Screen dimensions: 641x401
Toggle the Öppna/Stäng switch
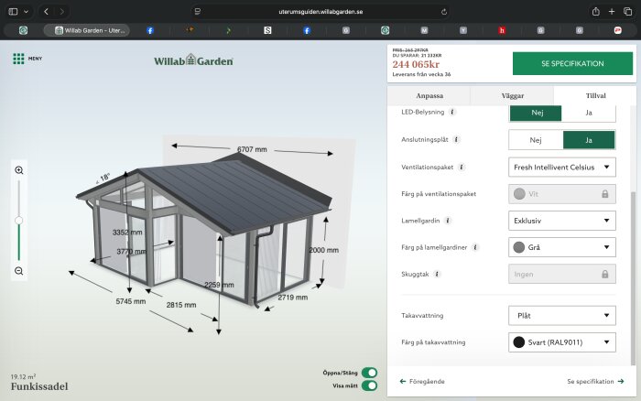point(370,373)
